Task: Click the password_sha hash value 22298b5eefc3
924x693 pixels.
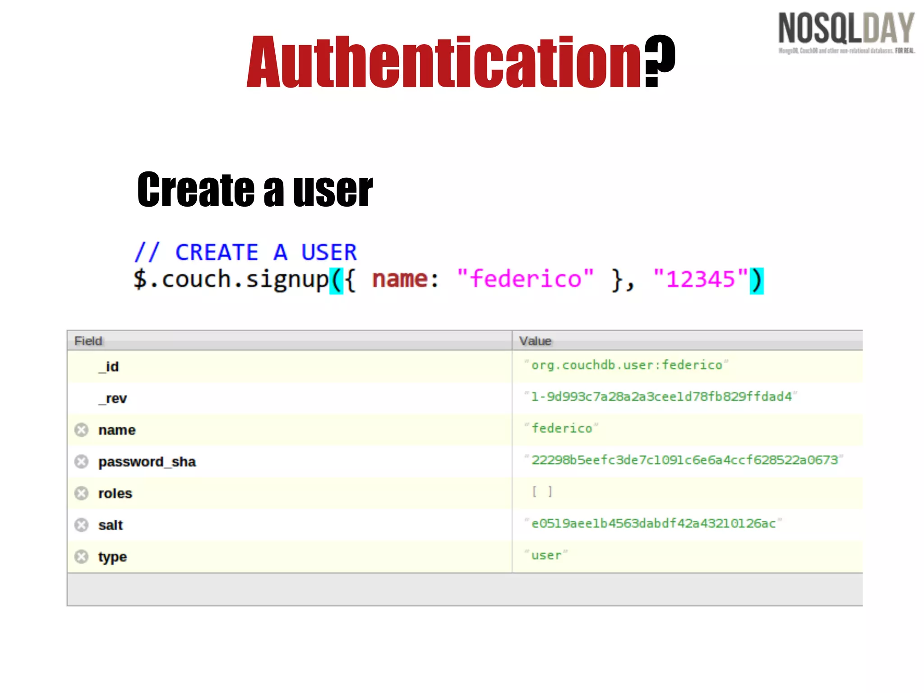Action: (684, 460)
